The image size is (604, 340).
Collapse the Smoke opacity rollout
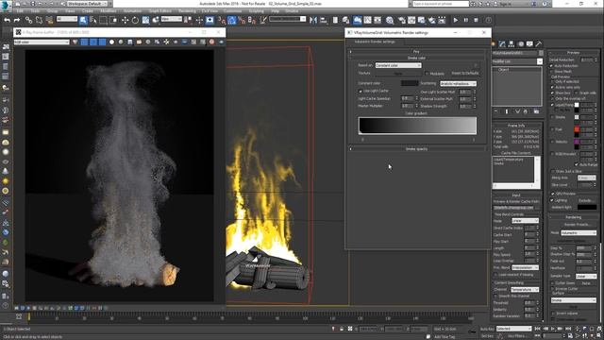[x=417, y=149]
